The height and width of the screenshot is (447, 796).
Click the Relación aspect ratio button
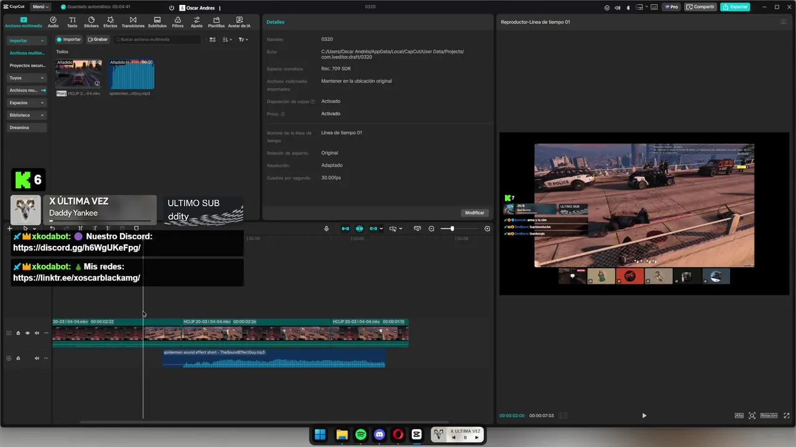(x=769, y=415)
